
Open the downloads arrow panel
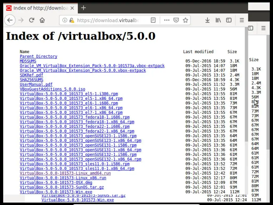pyautogui.click(x=207, y=20)
